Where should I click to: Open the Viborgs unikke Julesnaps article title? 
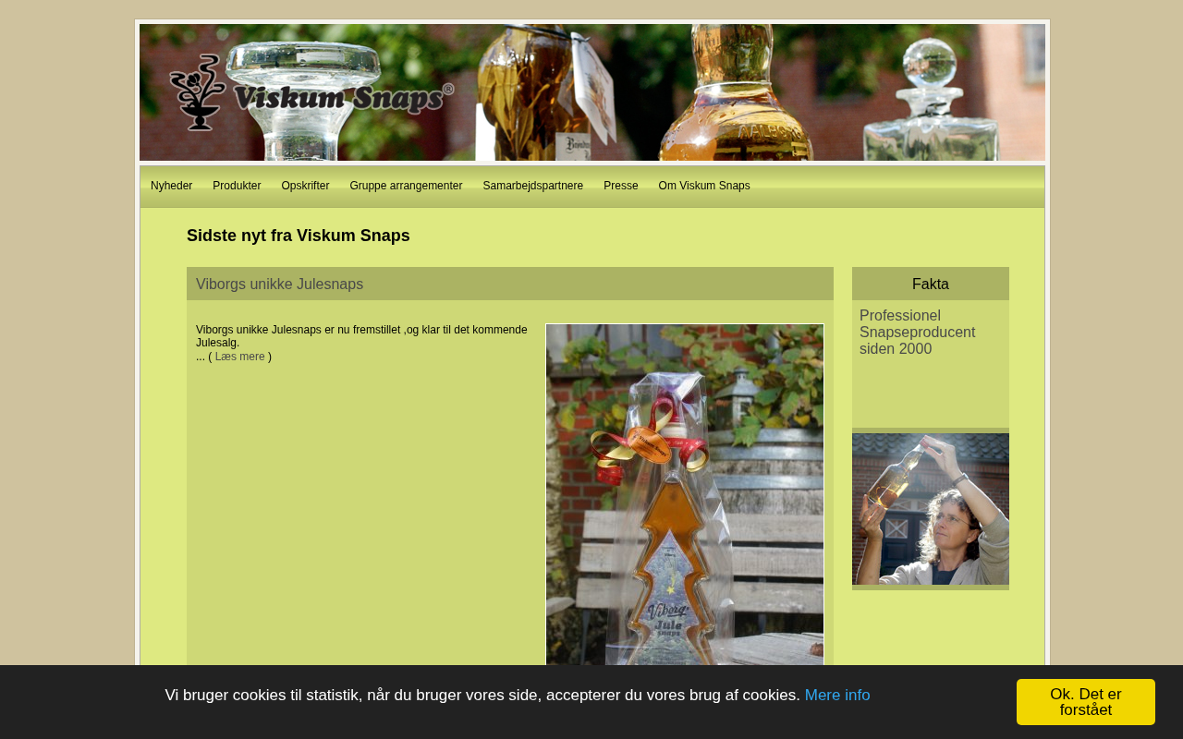click(x=279, y=284)
